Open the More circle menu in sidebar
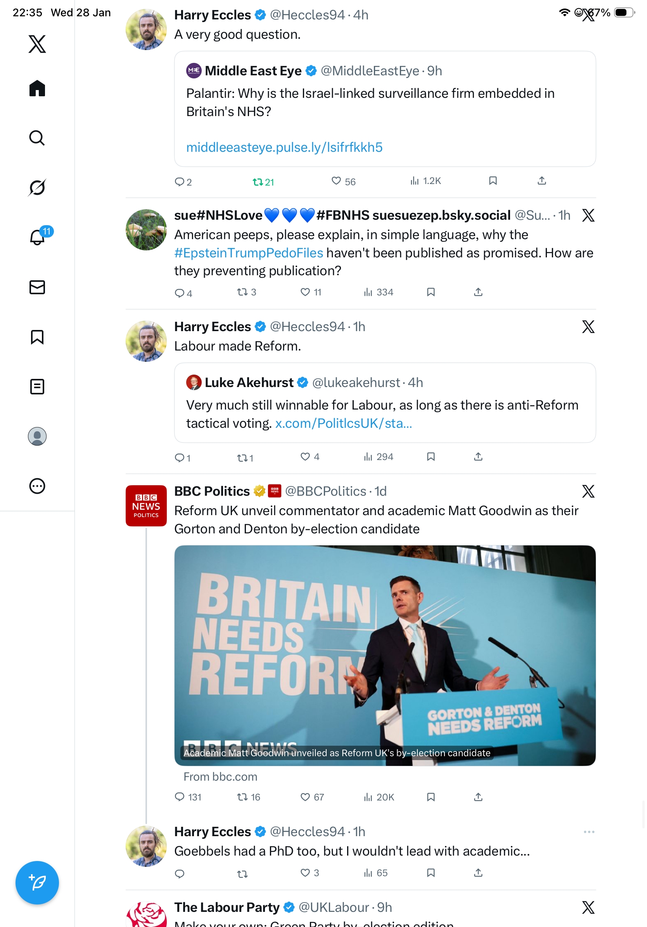647x927 pixels. pos(37,486)
